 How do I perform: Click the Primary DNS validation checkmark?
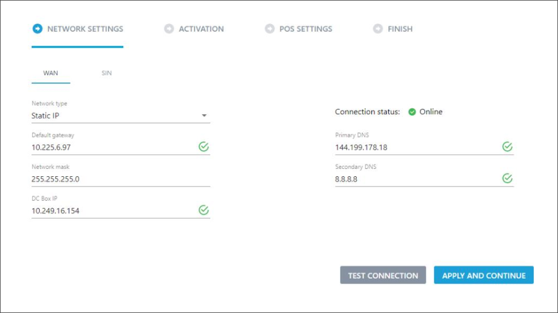pyautogui.click(x=508, y=146)
